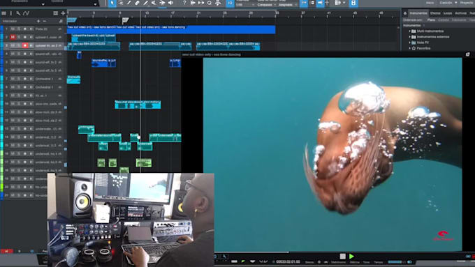Select the Eraser tool
Image resolution: width=475 pixels, height=267 pixels.
click(137, 3)
